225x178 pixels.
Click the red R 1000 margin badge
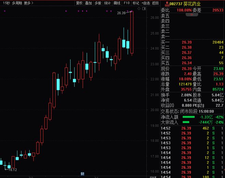coord(167,4)
